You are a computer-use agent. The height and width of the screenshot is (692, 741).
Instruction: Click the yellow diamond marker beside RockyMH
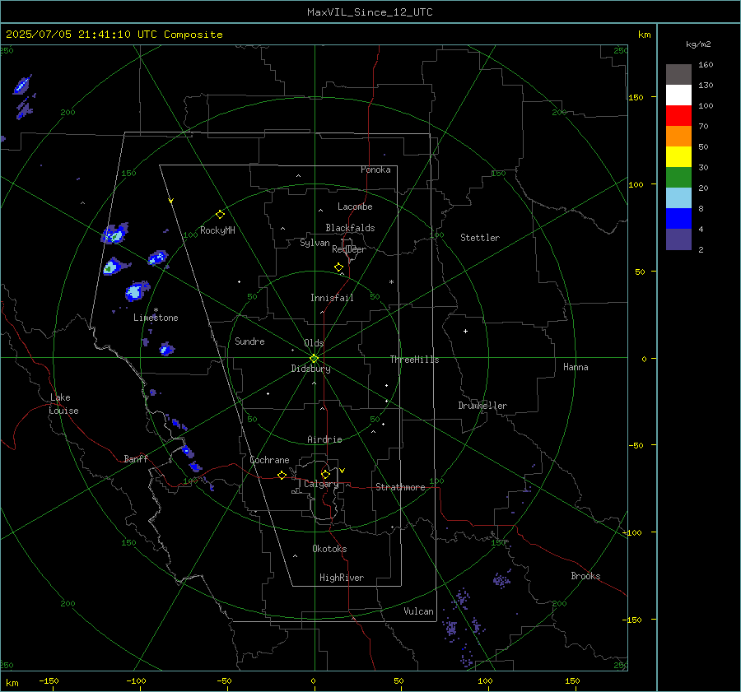click(220, 215)
